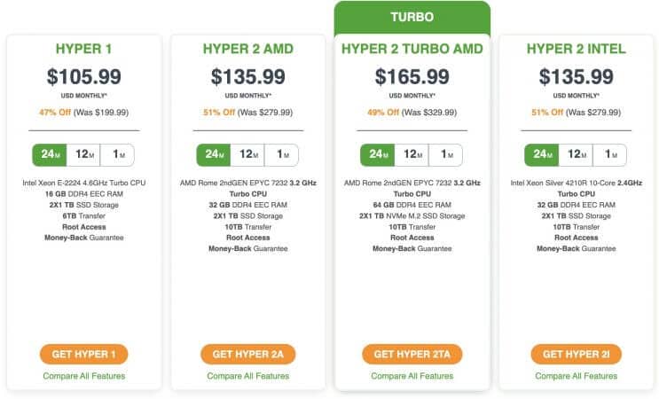The width and height of the screenshot is (659, 399).
Task: Switch Hyper 2 Turbo AMD to 1-month
Action: pos(445,154)
